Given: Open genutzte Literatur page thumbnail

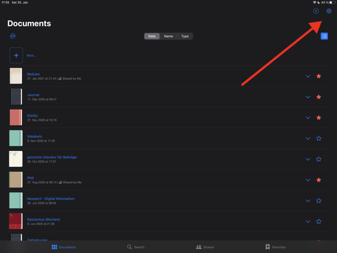Looking at the screenshot, I should [16, 159].
